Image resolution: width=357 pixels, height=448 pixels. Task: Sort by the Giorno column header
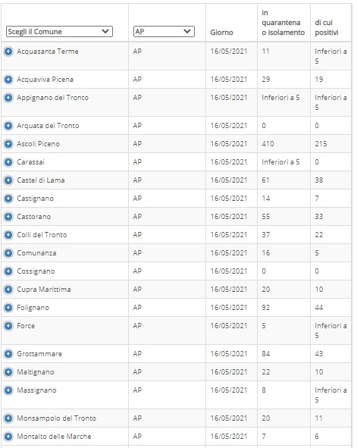[221, 33]
